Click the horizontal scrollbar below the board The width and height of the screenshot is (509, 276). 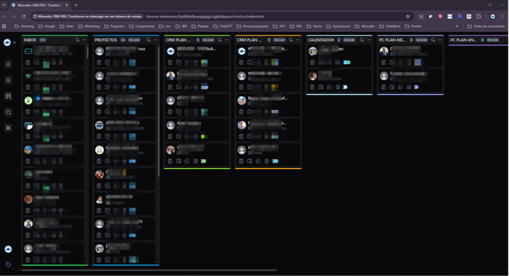click(149, 270)
